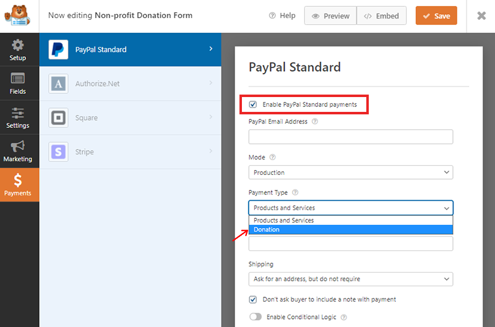This screenshot has height=327, width=495.
Task: Expand the Square row chevron
Action: (x=211, y=117)
